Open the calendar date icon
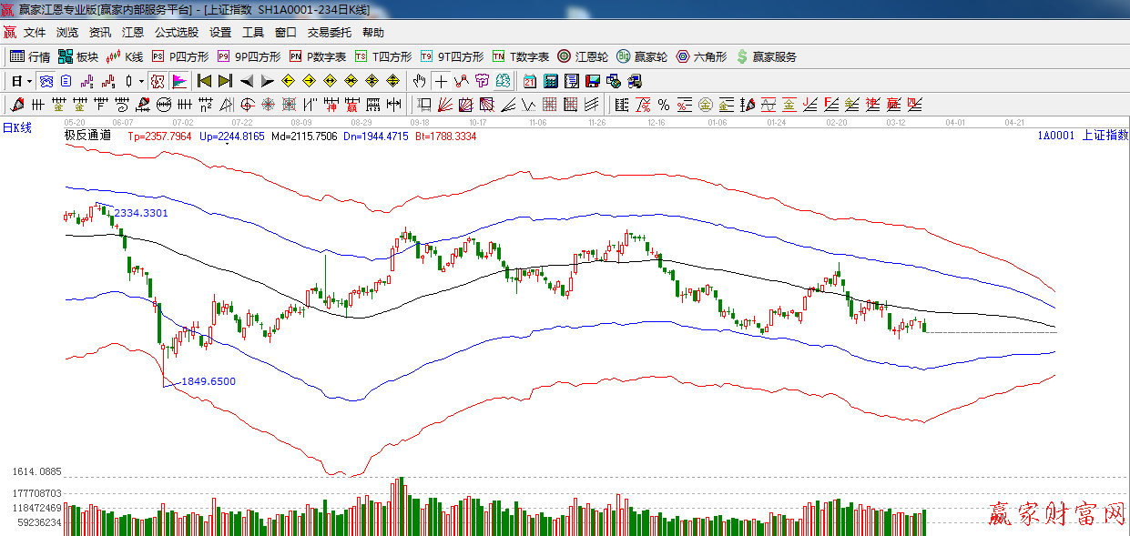Image resolution: width=1130 pixels, height=536 pixels. pyautogui.click(x=529, y=81)
